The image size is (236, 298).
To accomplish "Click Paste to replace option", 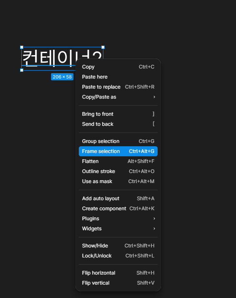I will pyautogui.click(x=118, y=87).
